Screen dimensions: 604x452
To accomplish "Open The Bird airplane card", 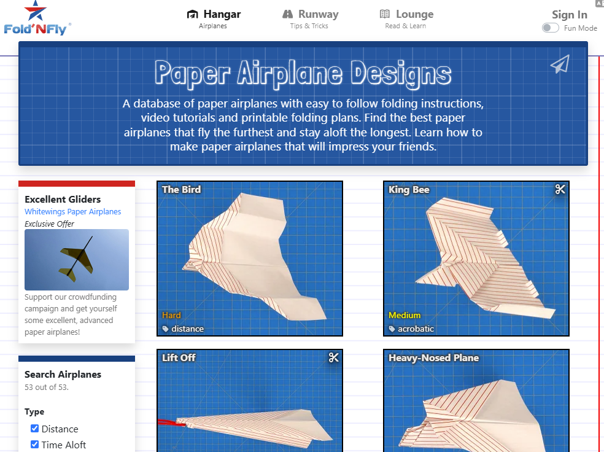I will tap(250, 259).
